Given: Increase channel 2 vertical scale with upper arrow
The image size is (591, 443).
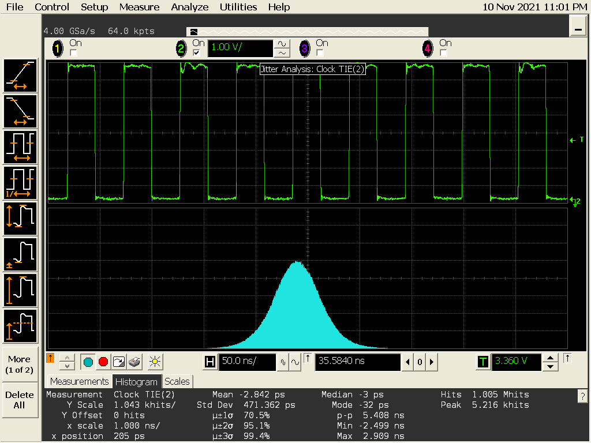Looking at the screenshot, I should 282,44.
